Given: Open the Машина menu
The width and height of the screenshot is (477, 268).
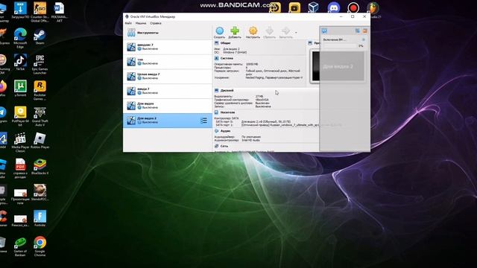Looking at the screenshot, I should (x=141, y=23).
